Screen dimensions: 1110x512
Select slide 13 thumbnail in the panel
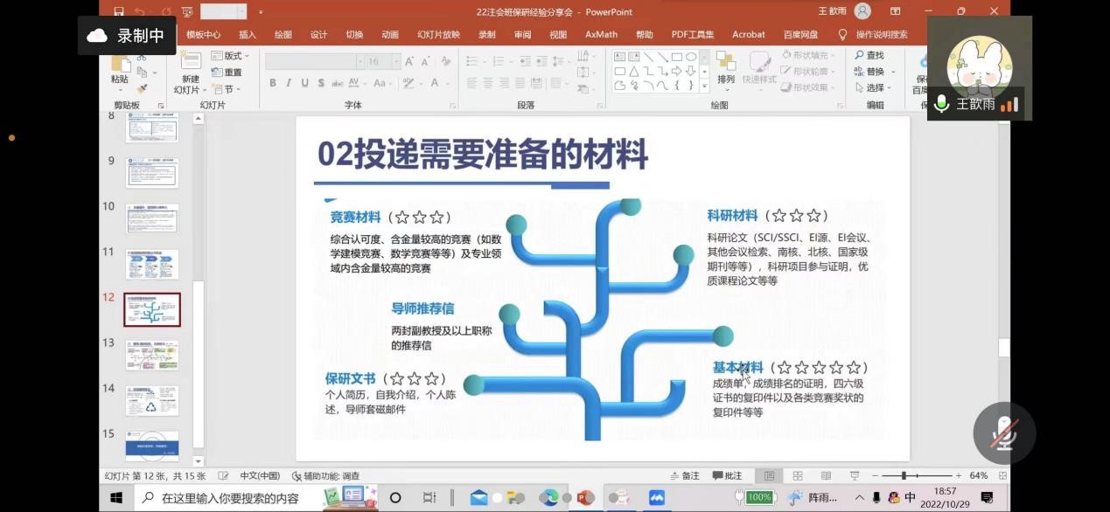click(x=152, y=356)
